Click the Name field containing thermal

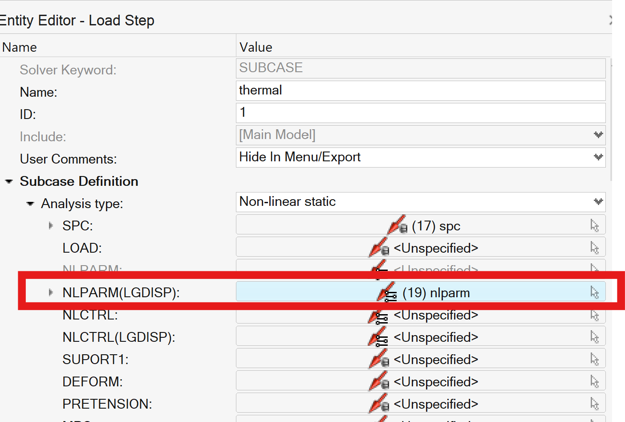coord(421,90)
